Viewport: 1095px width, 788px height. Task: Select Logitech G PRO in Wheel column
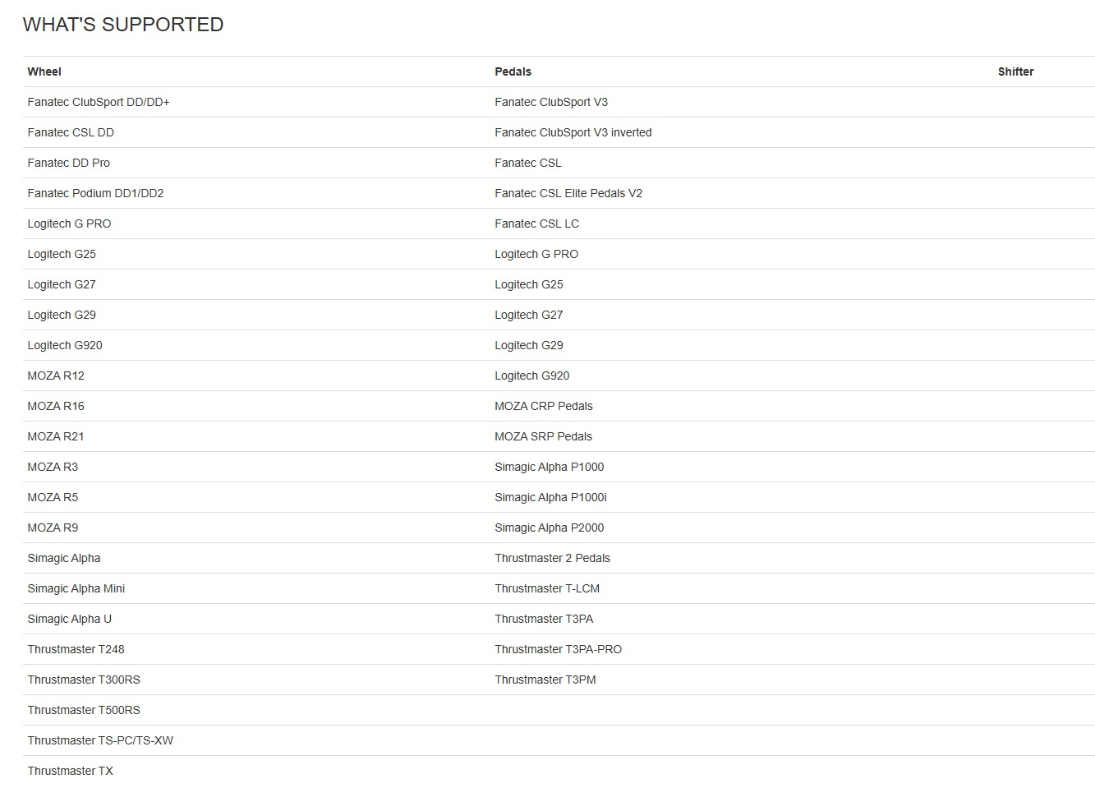(69, 223)
